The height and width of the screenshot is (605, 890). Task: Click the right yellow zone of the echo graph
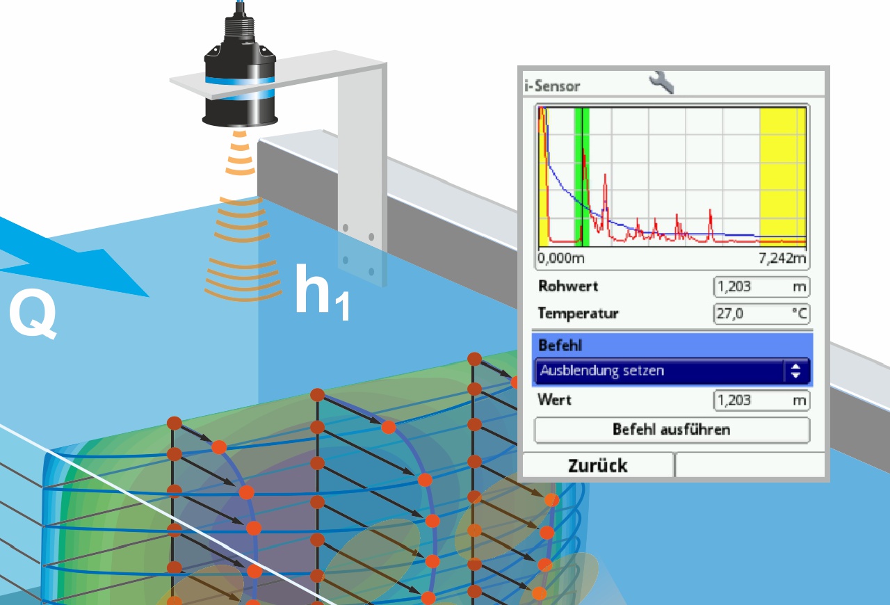(782, 177)
